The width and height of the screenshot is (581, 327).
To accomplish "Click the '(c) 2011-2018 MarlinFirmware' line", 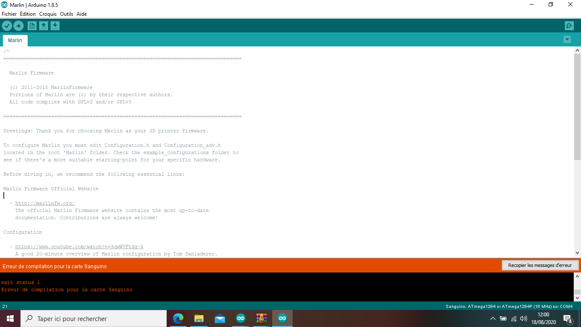I will pyautogui.click(x=51, y=87).
